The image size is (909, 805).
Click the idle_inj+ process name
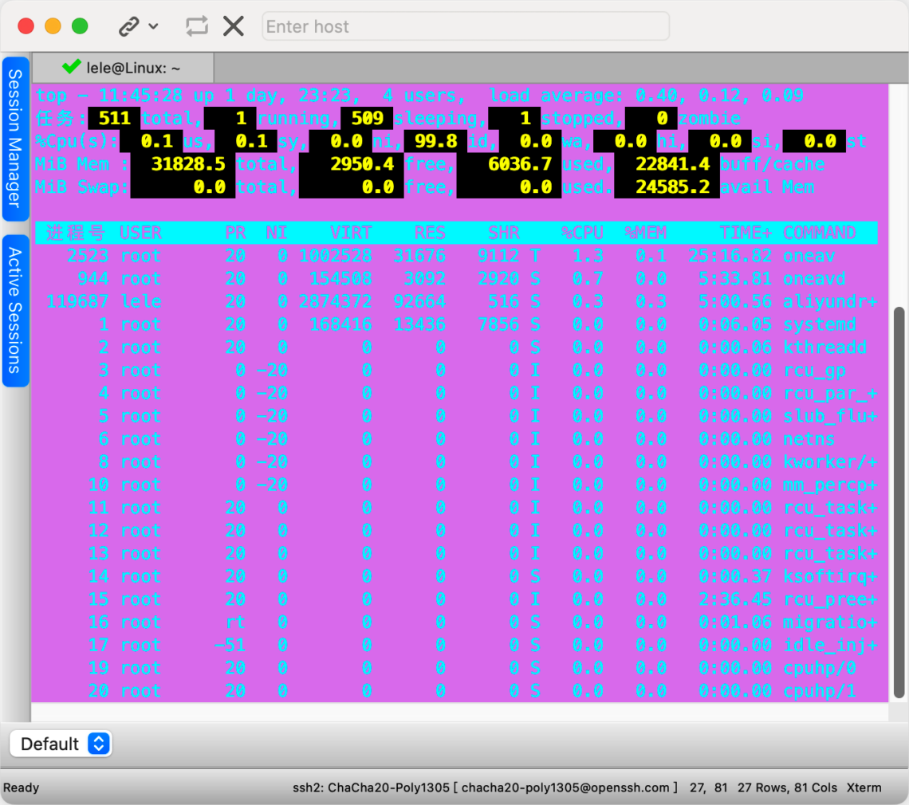(830, 645)
